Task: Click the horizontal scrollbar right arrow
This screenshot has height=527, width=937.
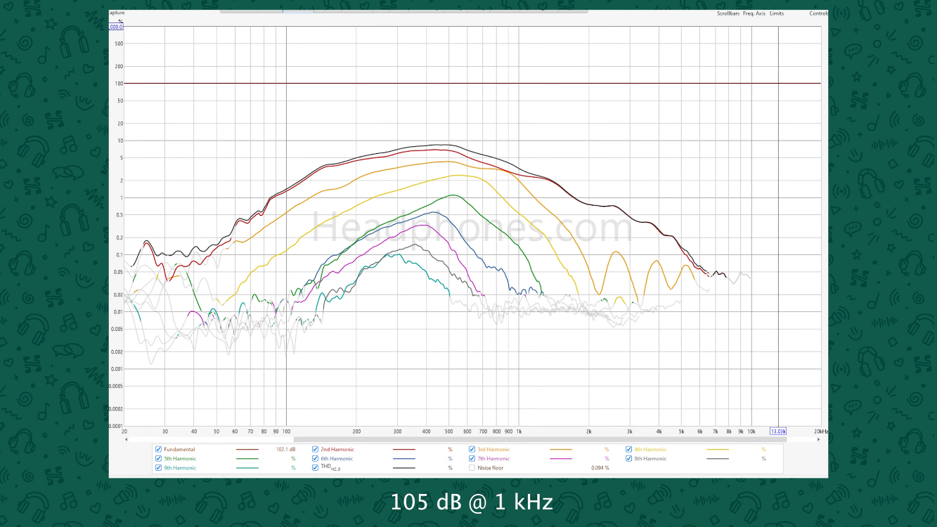Action: point(818,440)
